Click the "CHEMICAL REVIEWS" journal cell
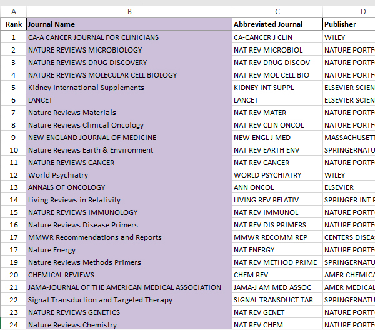 point(129,275)
